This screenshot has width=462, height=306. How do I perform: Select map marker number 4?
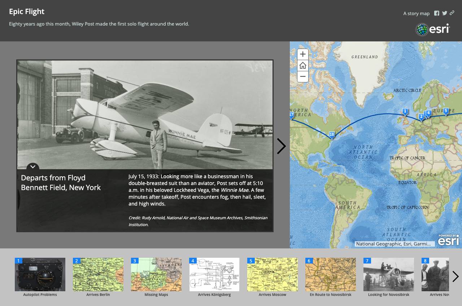[x=429, y=113]
